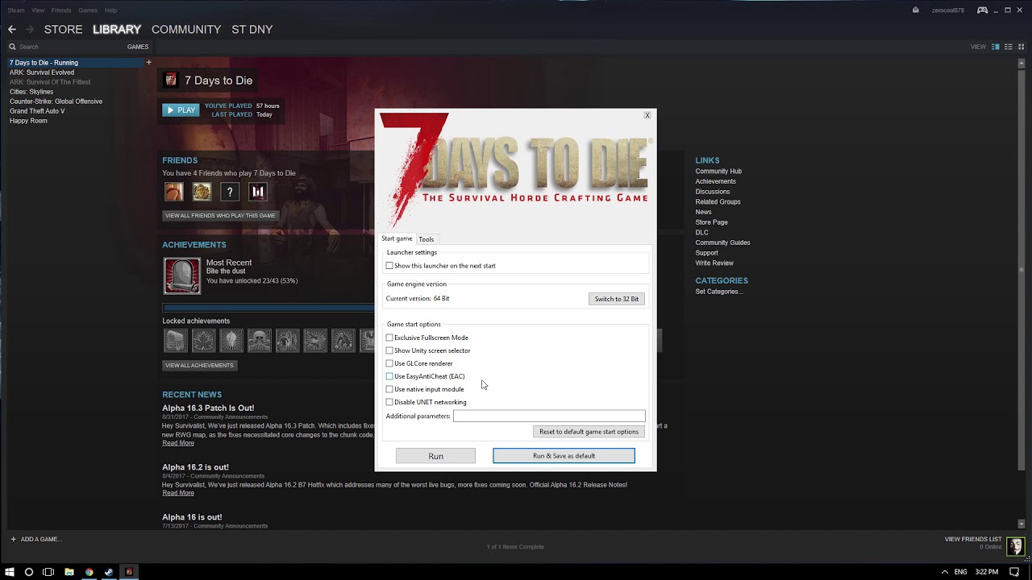
Task: Click View All Achievements button
Action: 199,366
